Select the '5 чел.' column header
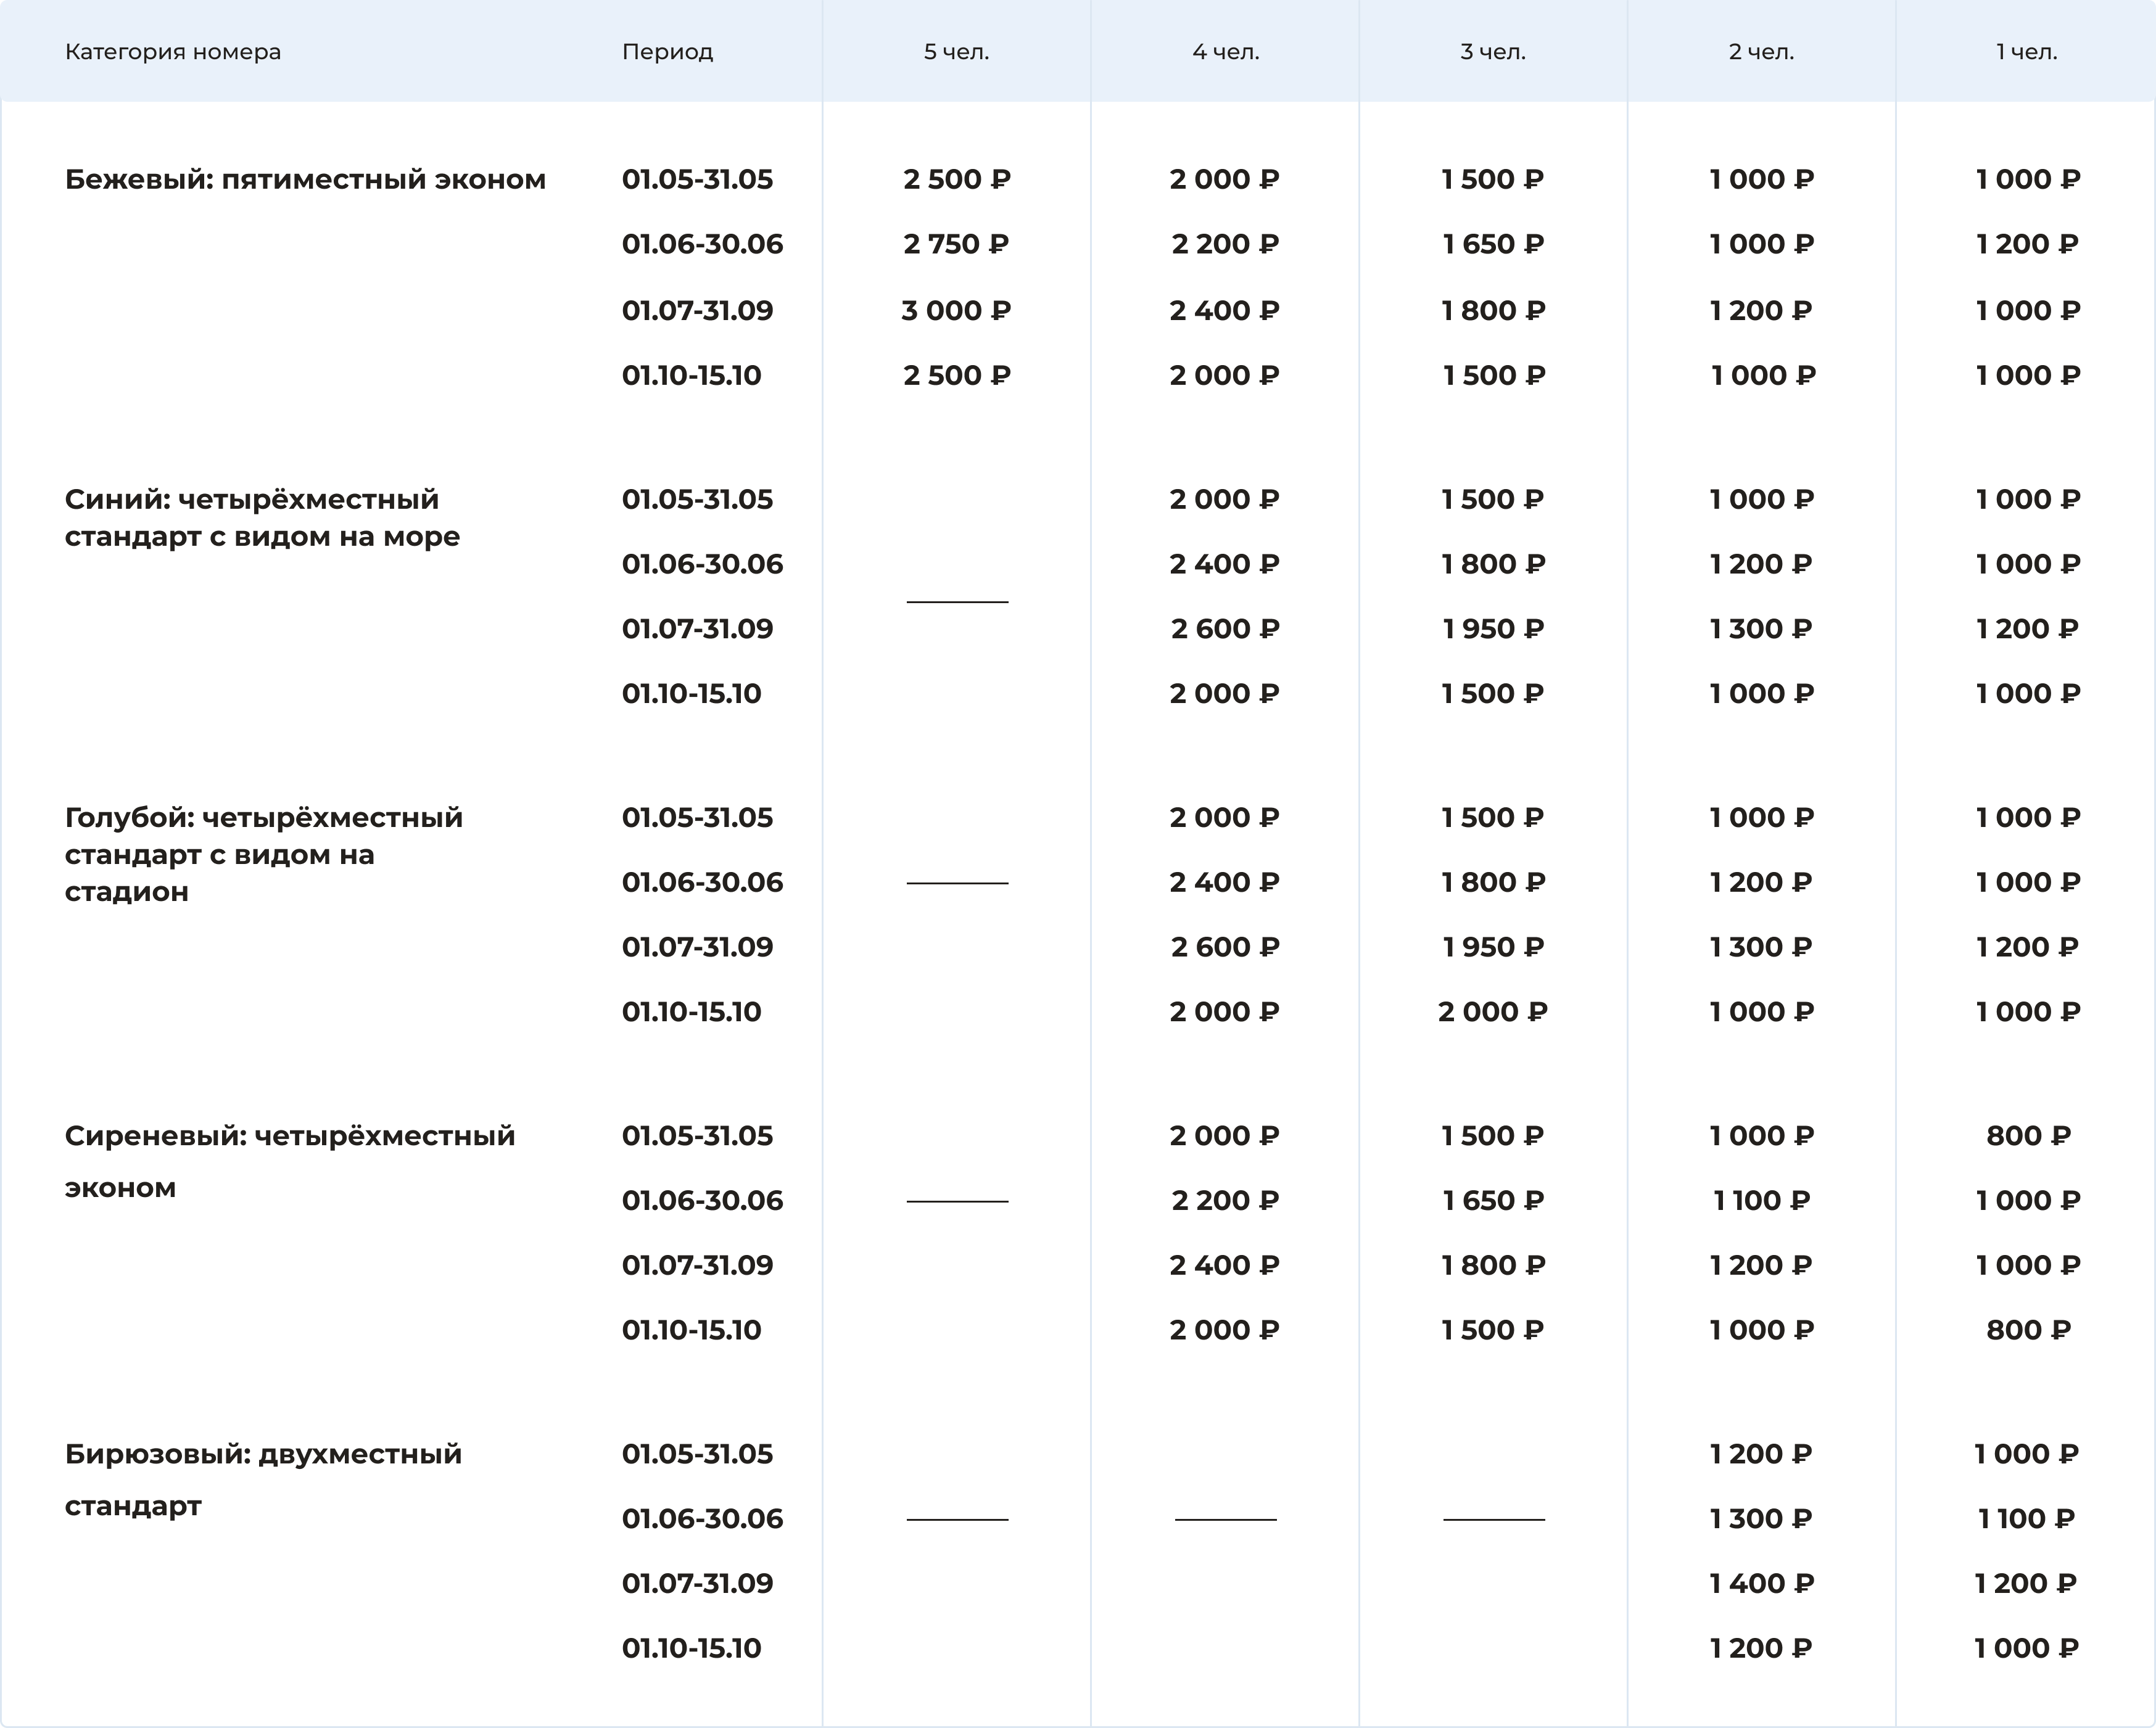Screen dimensions: 2156x1728 [x=956, y=52]
